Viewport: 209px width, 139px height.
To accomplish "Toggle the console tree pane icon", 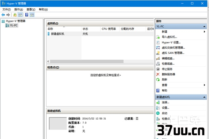I will pos(20,15).
